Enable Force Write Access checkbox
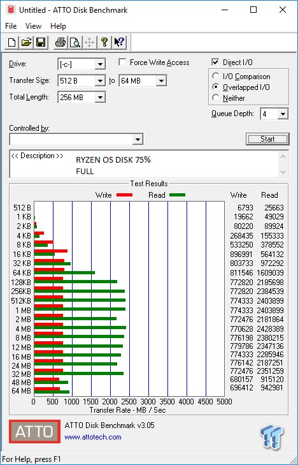The image size is (298, 465). (x=122, y=63)
